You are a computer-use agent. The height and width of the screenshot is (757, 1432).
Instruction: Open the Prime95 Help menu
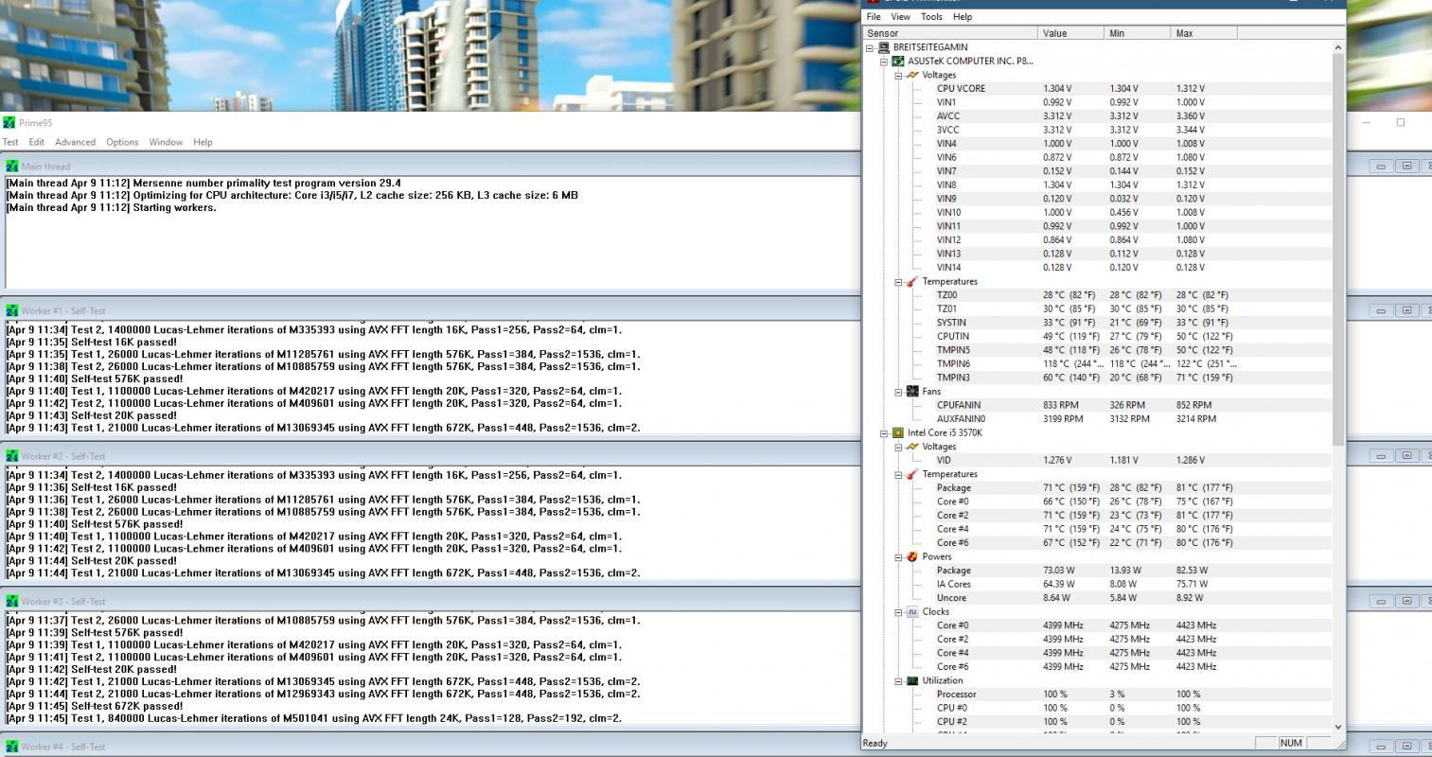click(203, 142)
